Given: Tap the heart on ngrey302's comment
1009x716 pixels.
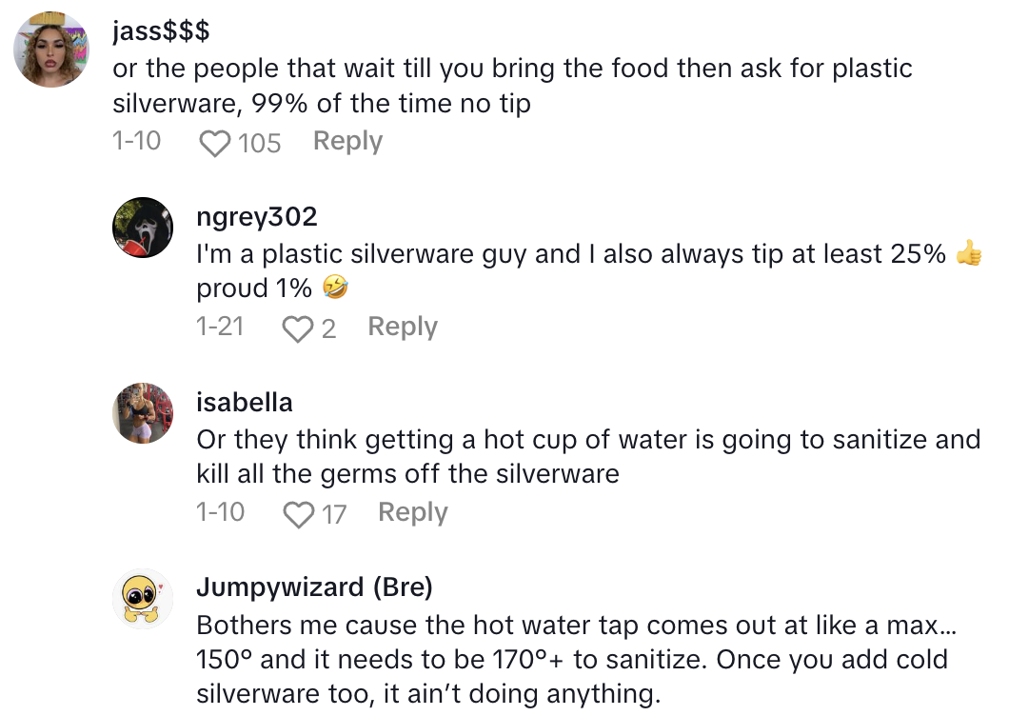Looking at the screenshot, I should tap(299, 328).
